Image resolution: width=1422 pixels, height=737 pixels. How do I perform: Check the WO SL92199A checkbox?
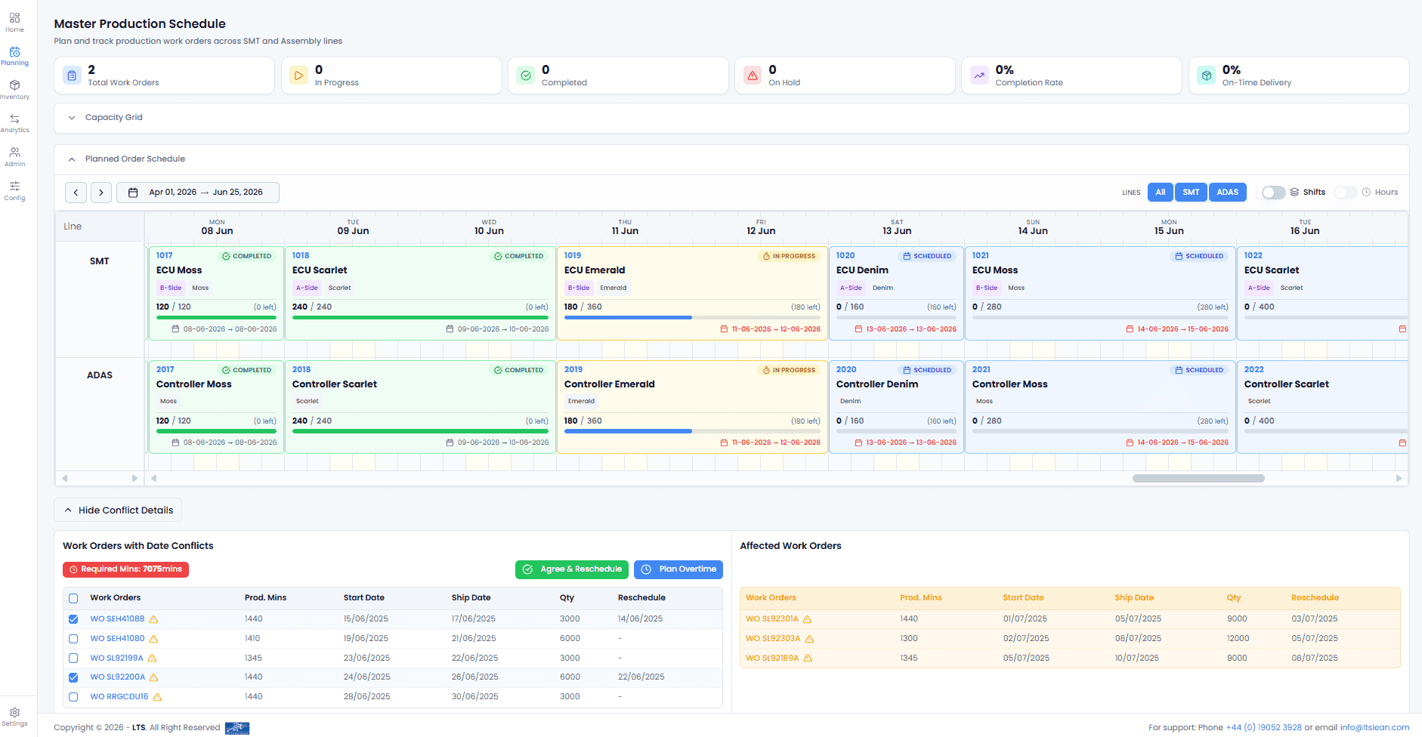pos(73,658)
